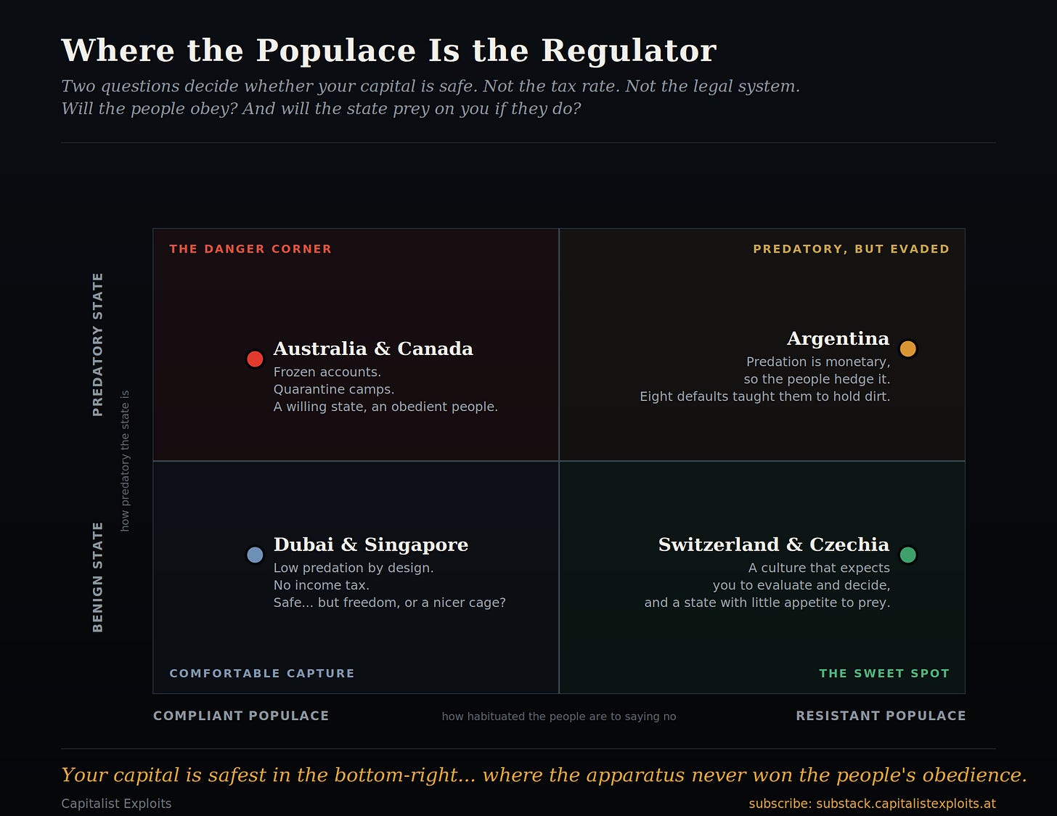1057x816 pixels.
Task: Click 'A culture that expects' line
Action: click(820, 568)
